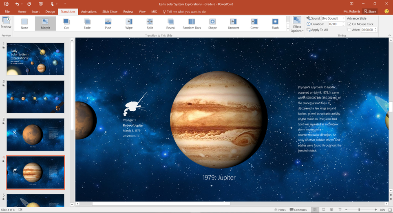Apply the Push transition
This screenshot has width=393, height=213.
(108, 24)
